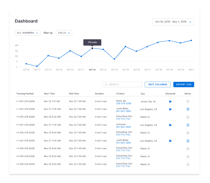
Task: Select the OCT 24 data point on chart
Action: 114,59
